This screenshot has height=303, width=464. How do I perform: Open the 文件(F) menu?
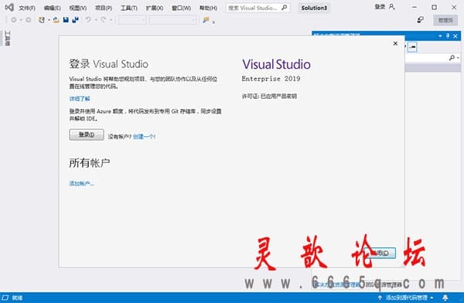pyautogui.click(x=27, y=8)
